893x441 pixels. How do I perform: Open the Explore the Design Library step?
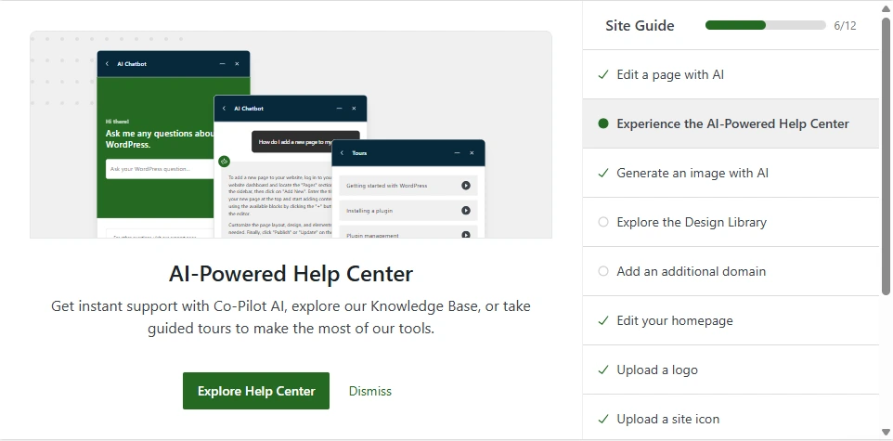pyautogui.click(x=692, y=222)
